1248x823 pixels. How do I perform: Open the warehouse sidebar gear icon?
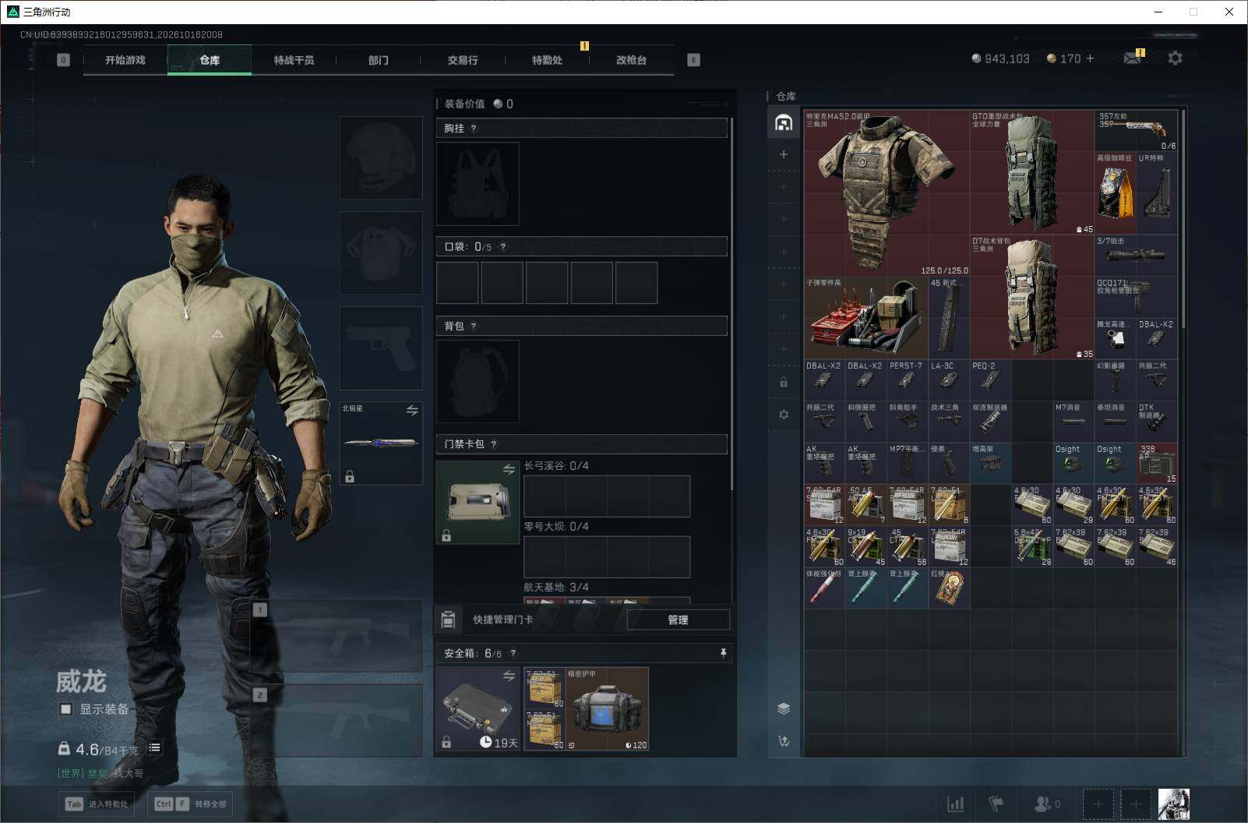[x=784, y=415]
